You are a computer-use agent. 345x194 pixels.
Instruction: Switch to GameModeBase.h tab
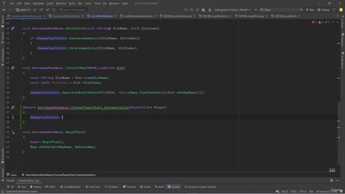(x=102, y=16)
